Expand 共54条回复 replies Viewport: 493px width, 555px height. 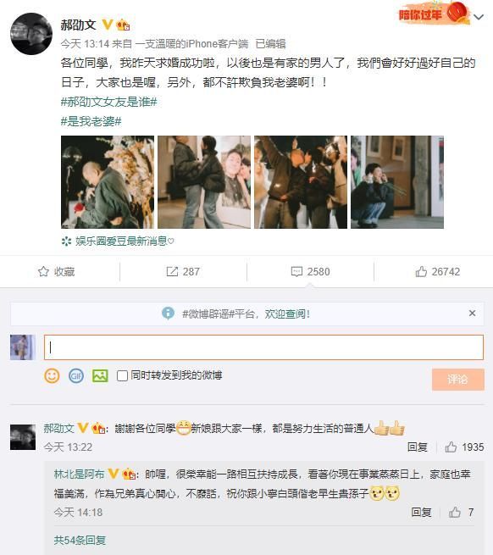[80, 540]
